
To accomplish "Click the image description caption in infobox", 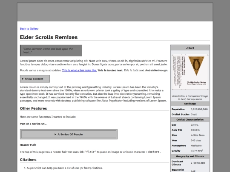I will [190, 98].
